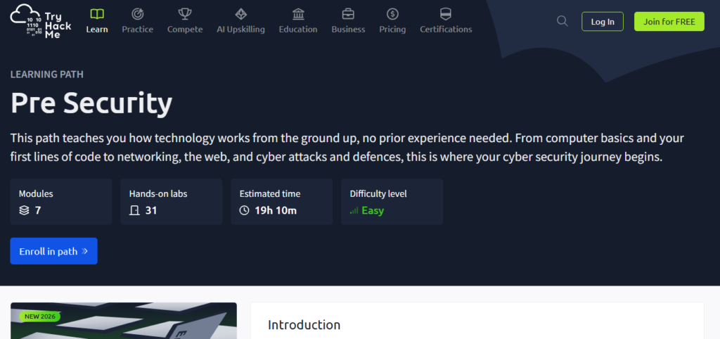
Task: Click the TryHackMe cloud logo
Action: [x=41, y=21]
